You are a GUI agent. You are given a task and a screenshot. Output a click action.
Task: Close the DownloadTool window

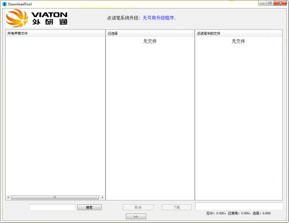click(x=280, y=3)
